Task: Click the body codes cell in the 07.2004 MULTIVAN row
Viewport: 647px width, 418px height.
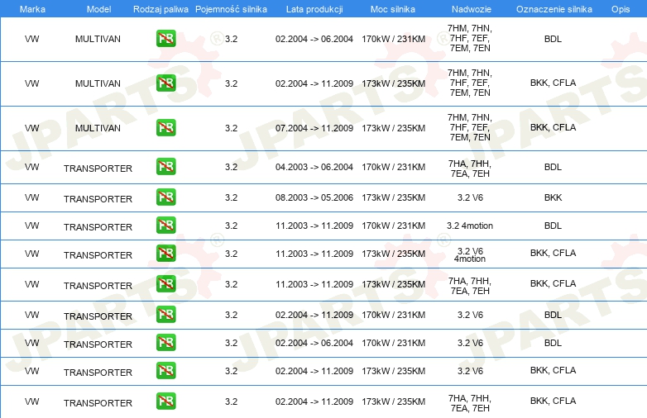Action: click(470, 127)
